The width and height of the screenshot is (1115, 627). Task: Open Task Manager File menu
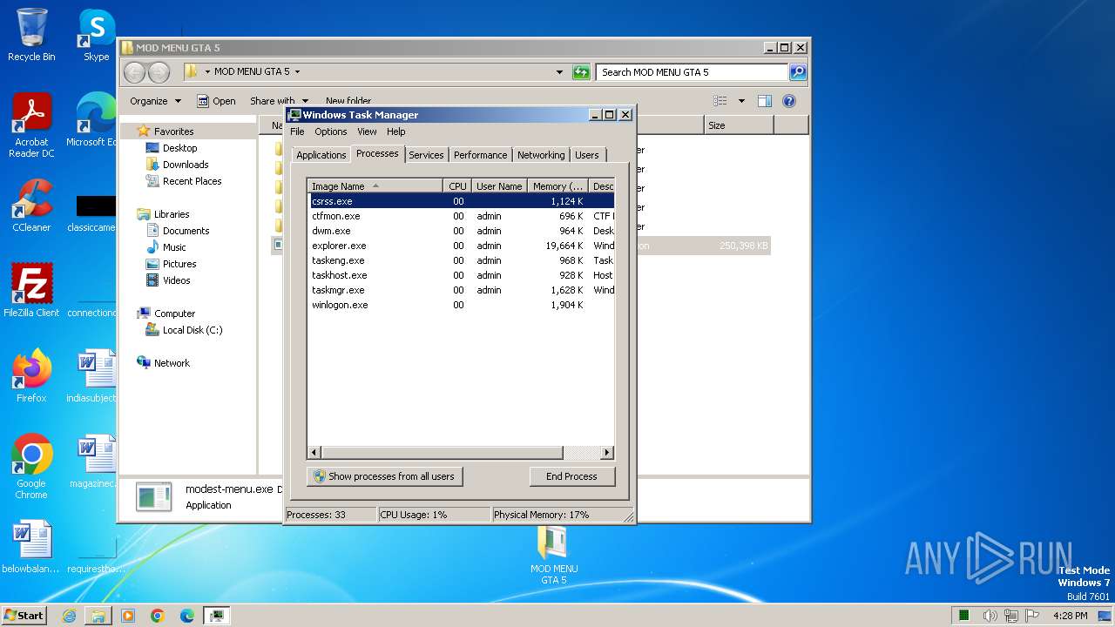click(297, 131)
